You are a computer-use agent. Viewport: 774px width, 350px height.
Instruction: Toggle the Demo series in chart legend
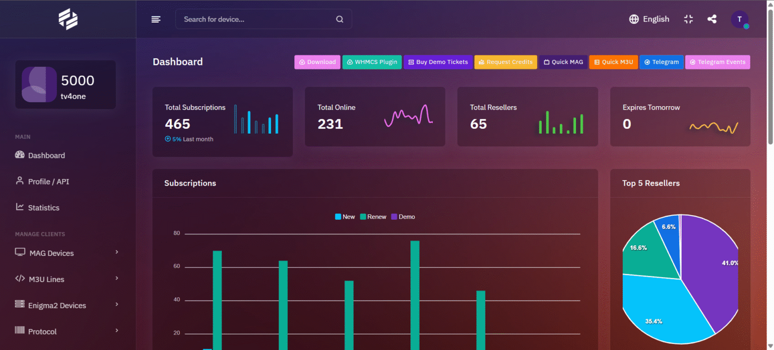(x=403, y=217)
